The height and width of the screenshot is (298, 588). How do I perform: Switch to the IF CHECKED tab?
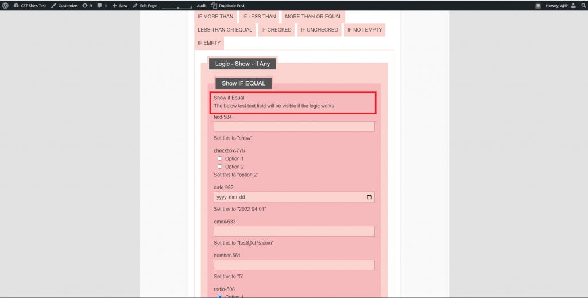coord(276,30)
